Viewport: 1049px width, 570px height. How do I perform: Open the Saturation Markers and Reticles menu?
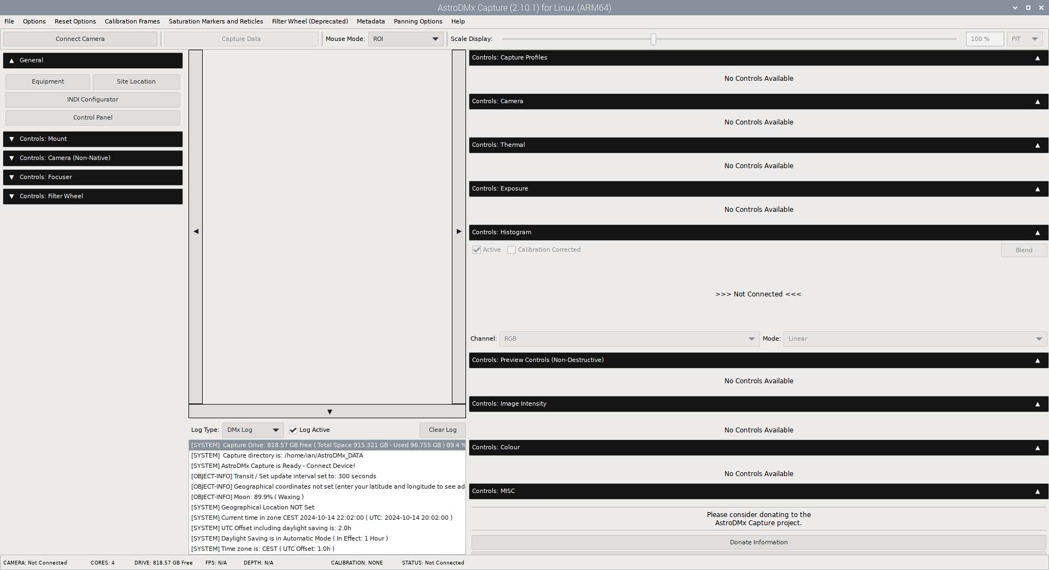click(x=215, y=21)
